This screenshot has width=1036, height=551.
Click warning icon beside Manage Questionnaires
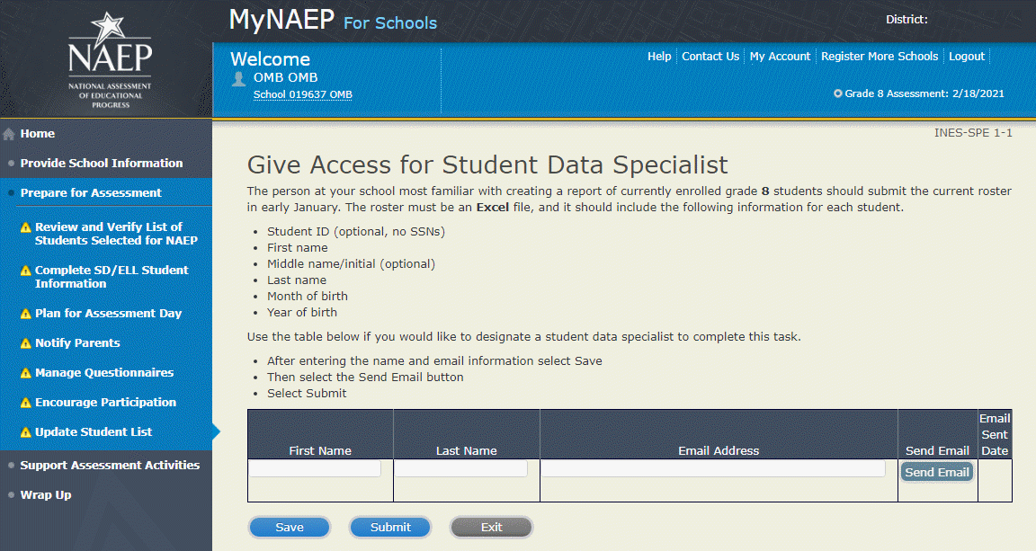(x=26, y=373)
